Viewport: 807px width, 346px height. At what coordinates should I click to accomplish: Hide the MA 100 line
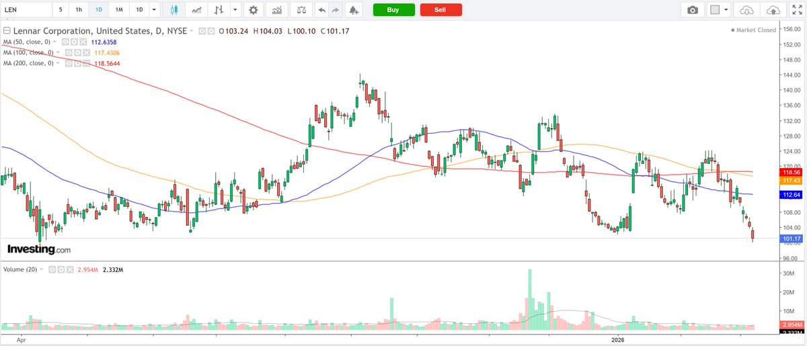[x=69, y=52]
